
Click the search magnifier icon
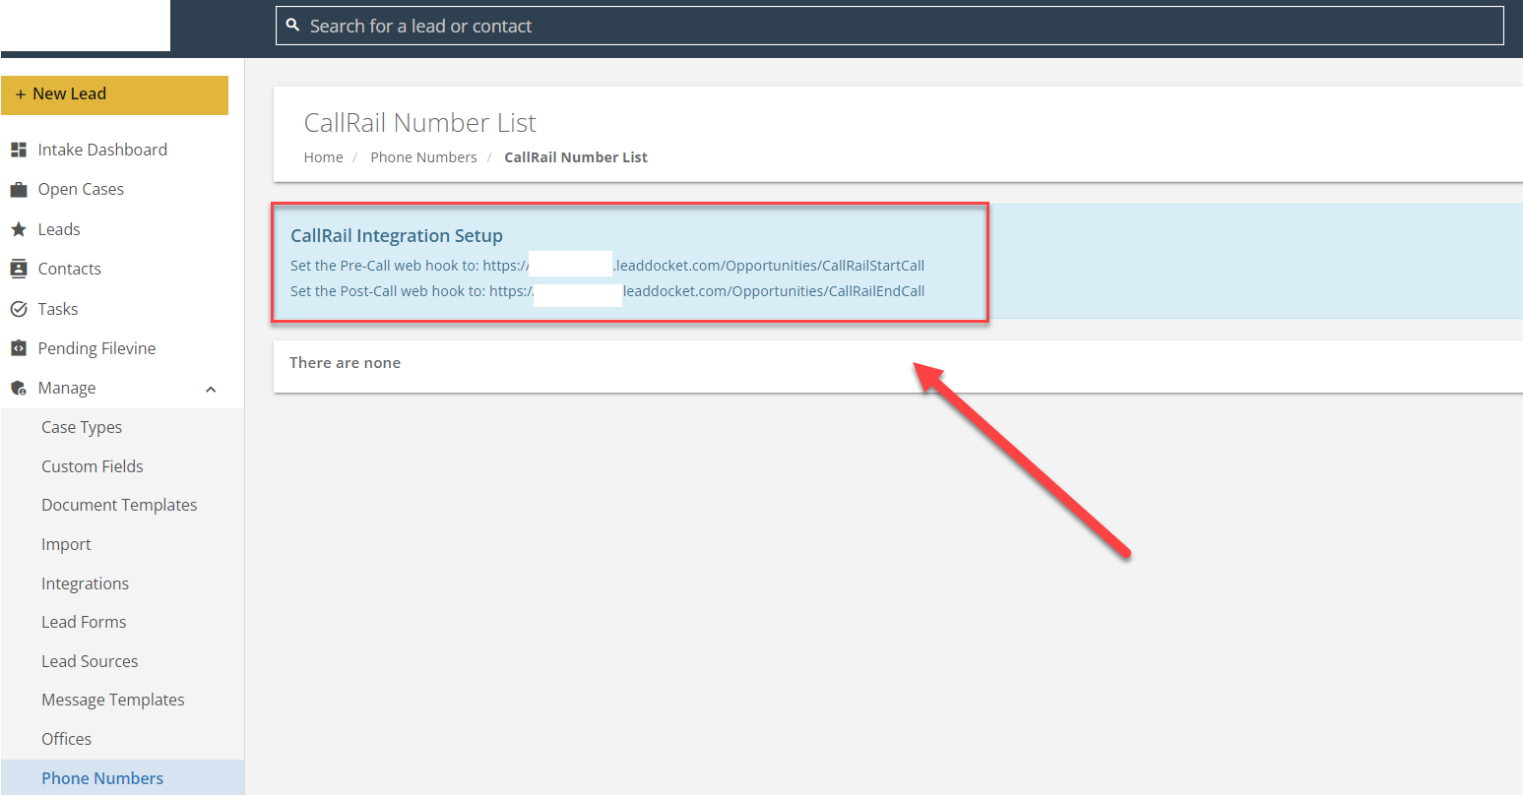click(292, 24)
